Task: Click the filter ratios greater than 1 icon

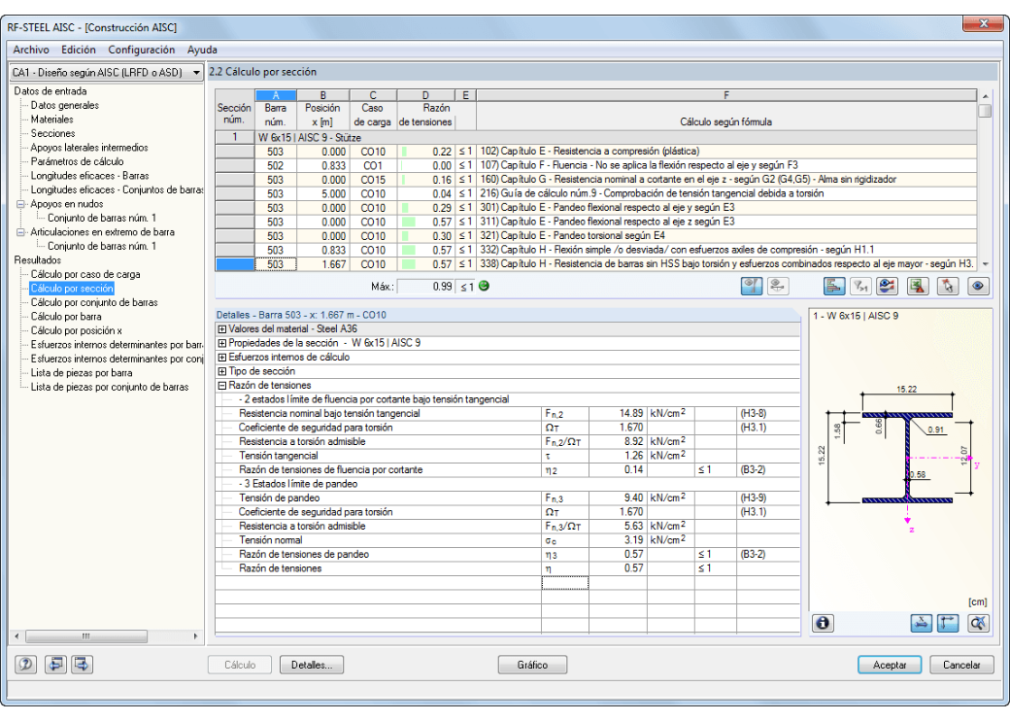Action: pos(860,286)
